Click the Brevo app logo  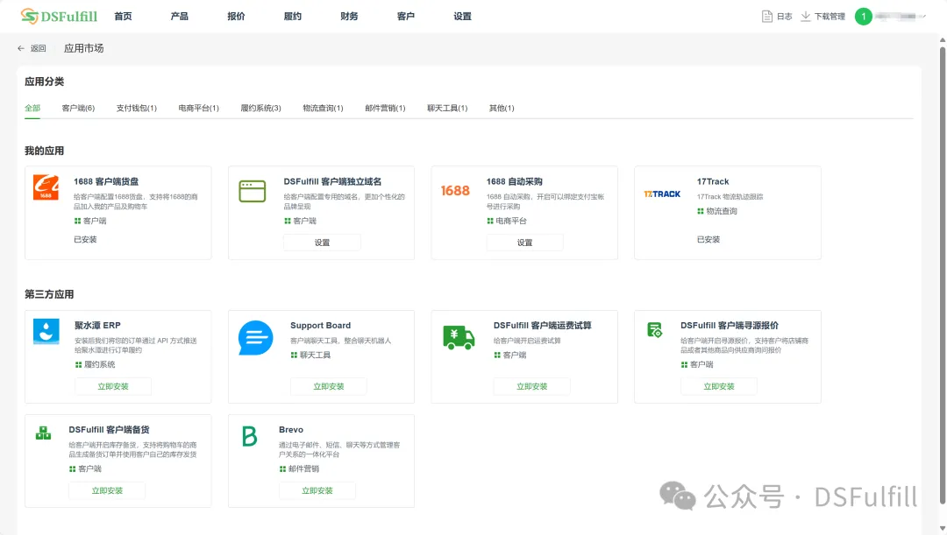(250, 436)
